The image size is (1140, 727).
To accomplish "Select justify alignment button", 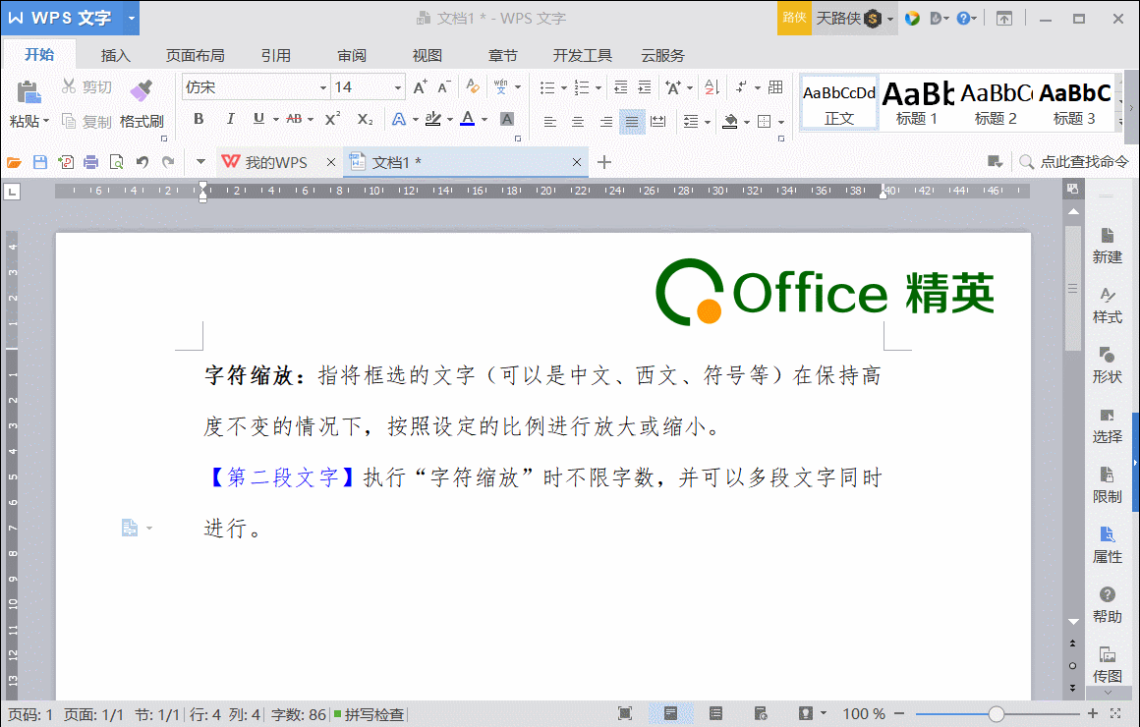I will [x=632, y=122].
